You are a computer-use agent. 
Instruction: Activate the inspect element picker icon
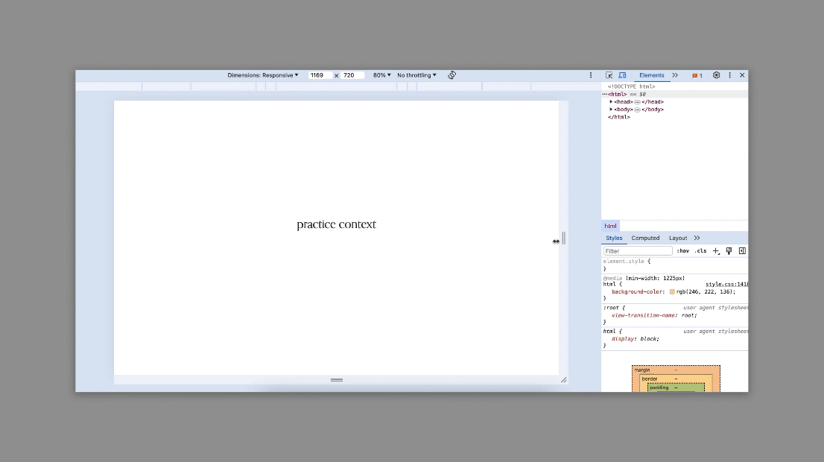tap(609, 75)
